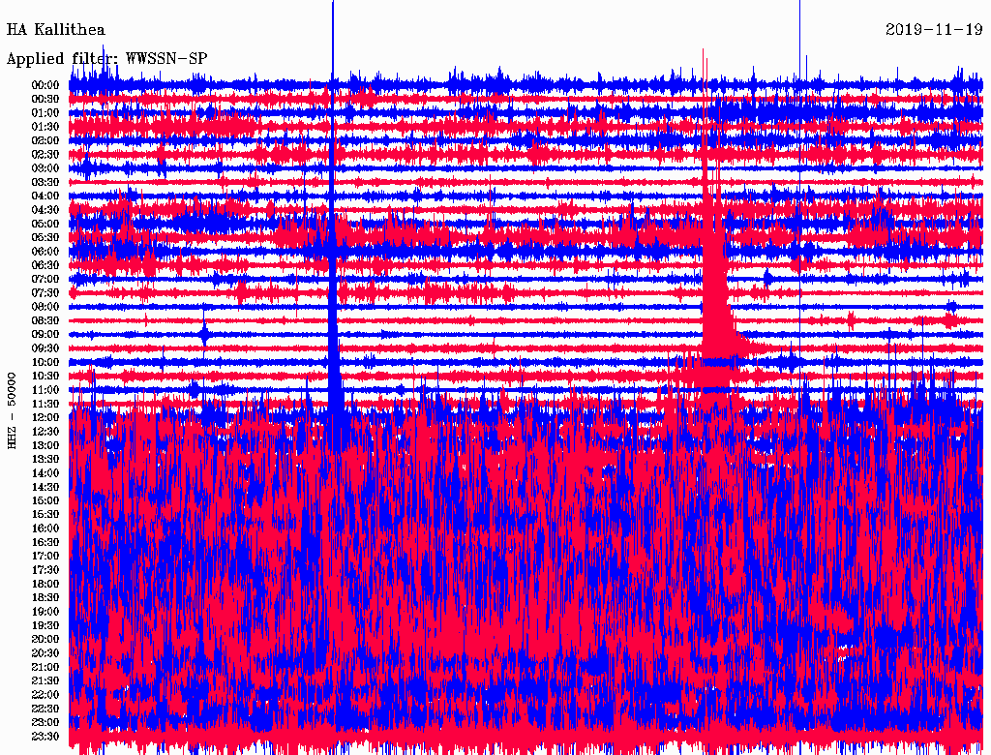Select the 12:30 time label
The image size is (991, 755).
45,432
